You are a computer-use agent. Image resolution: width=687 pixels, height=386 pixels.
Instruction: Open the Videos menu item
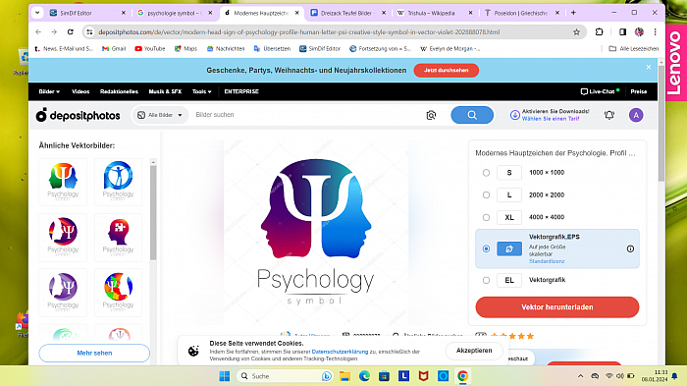(x=80, y=91)
